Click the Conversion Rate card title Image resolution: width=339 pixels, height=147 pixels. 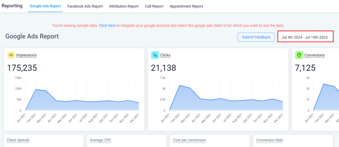coord(269,140)
